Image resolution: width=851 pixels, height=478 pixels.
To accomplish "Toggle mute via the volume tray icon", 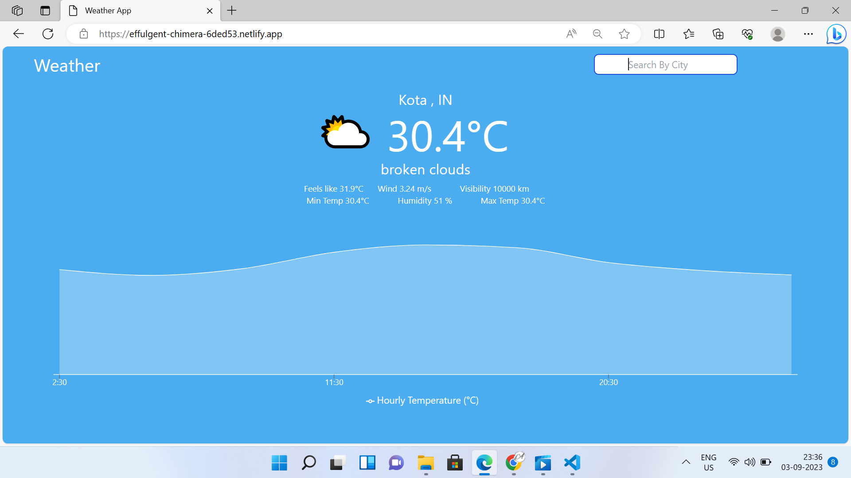I will [x=750, y=462].
